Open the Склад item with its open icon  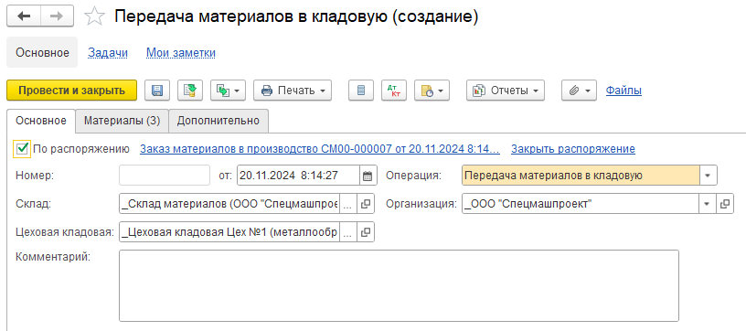pyautogui.click(x=366, y=204)
